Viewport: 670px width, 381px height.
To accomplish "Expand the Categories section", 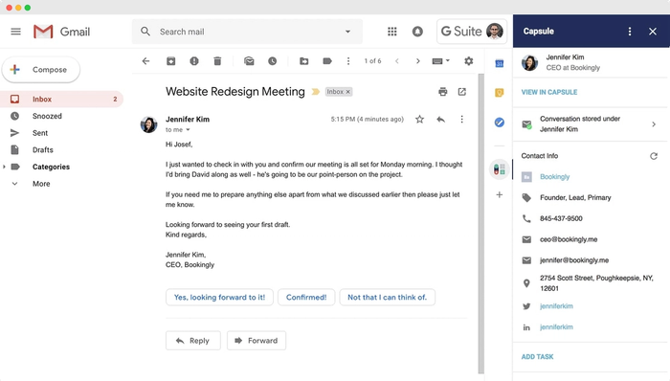I will [x=4, y=167].
